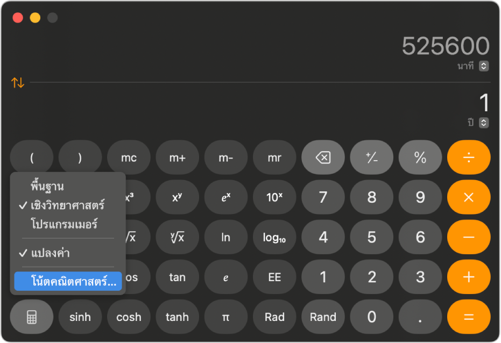Tap the plus/minus sign toggle key
The width and height of the screenshot is (501, 343).
[372, 158]
